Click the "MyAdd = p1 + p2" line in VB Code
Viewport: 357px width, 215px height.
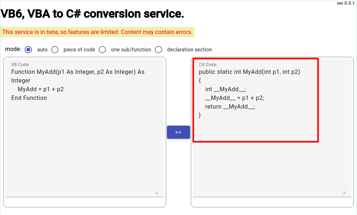pyautogui.click(x=41, y=89)
